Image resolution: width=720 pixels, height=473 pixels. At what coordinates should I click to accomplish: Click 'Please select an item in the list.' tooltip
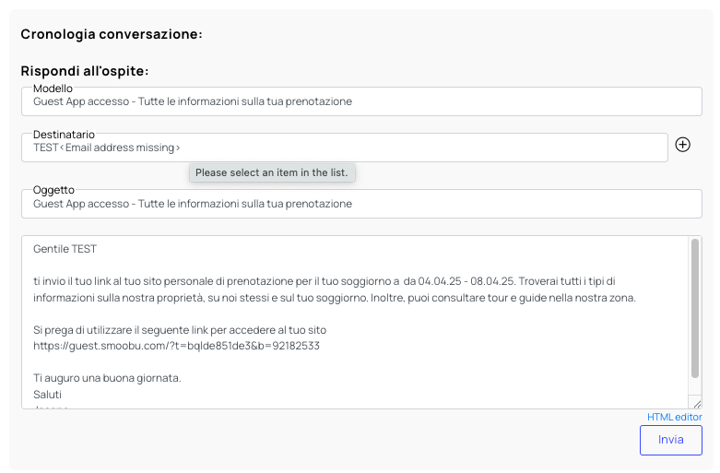(272, 172)
